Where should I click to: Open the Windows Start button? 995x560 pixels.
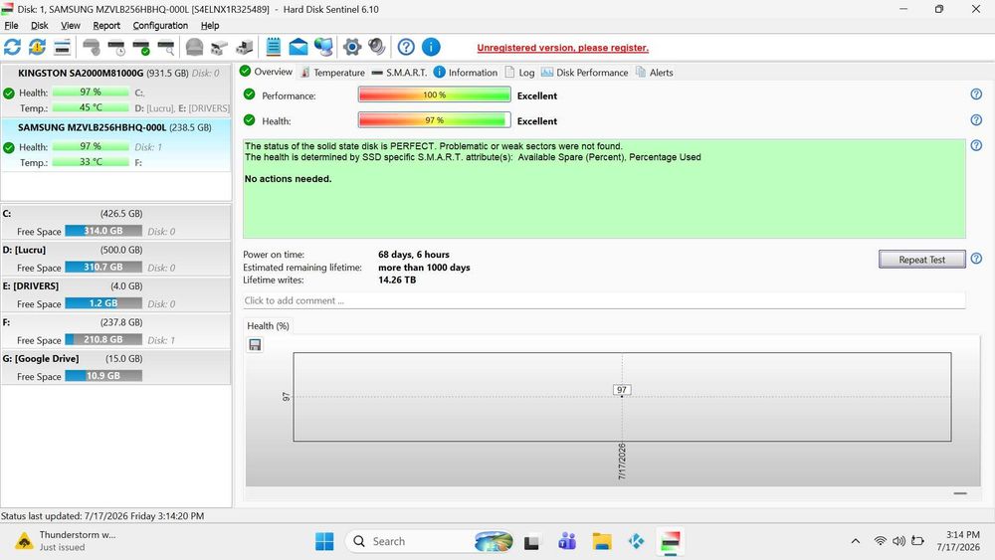(324, 542)
